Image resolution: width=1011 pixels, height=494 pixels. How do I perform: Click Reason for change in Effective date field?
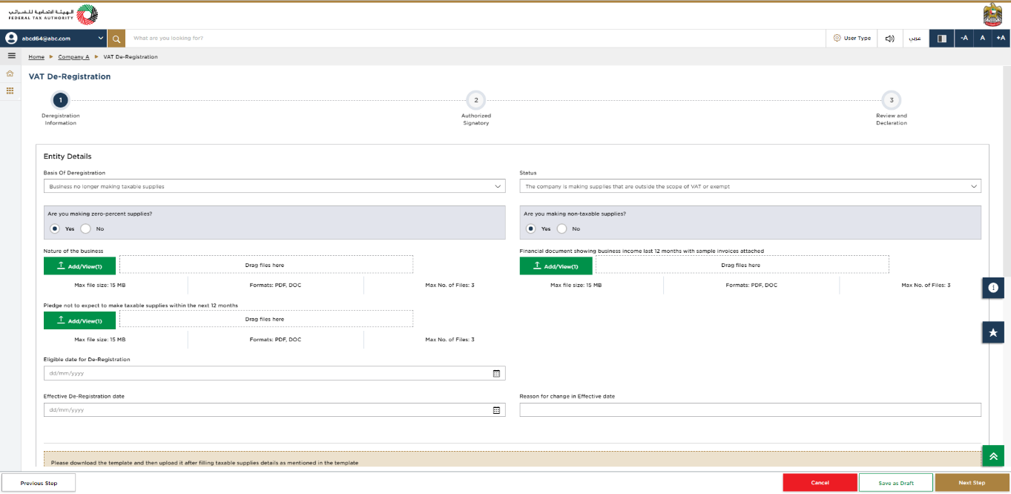tap(750, 409)
